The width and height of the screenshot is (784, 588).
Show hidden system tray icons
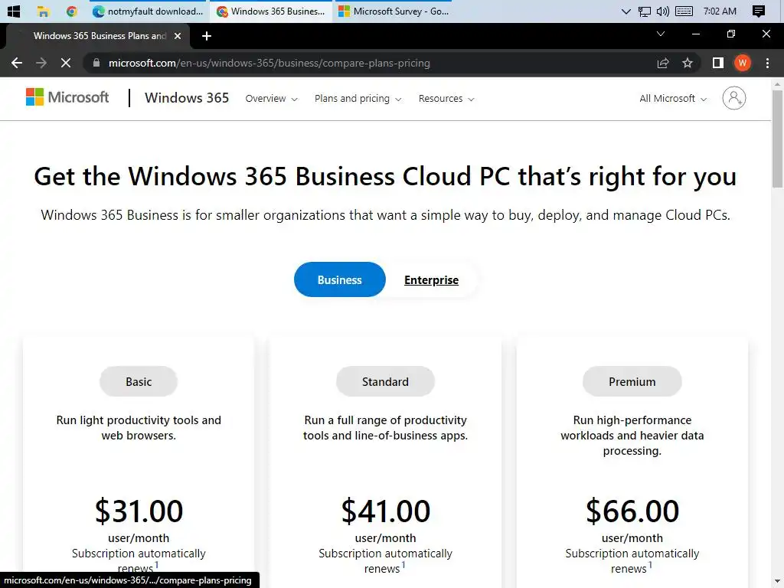coord(626,11)
